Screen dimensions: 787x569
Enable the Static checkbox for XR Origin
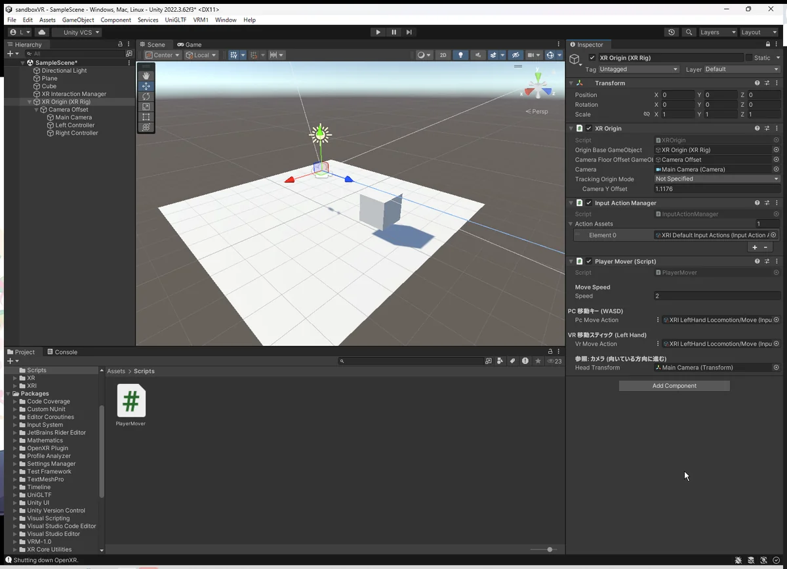click(x=749, y=58)
